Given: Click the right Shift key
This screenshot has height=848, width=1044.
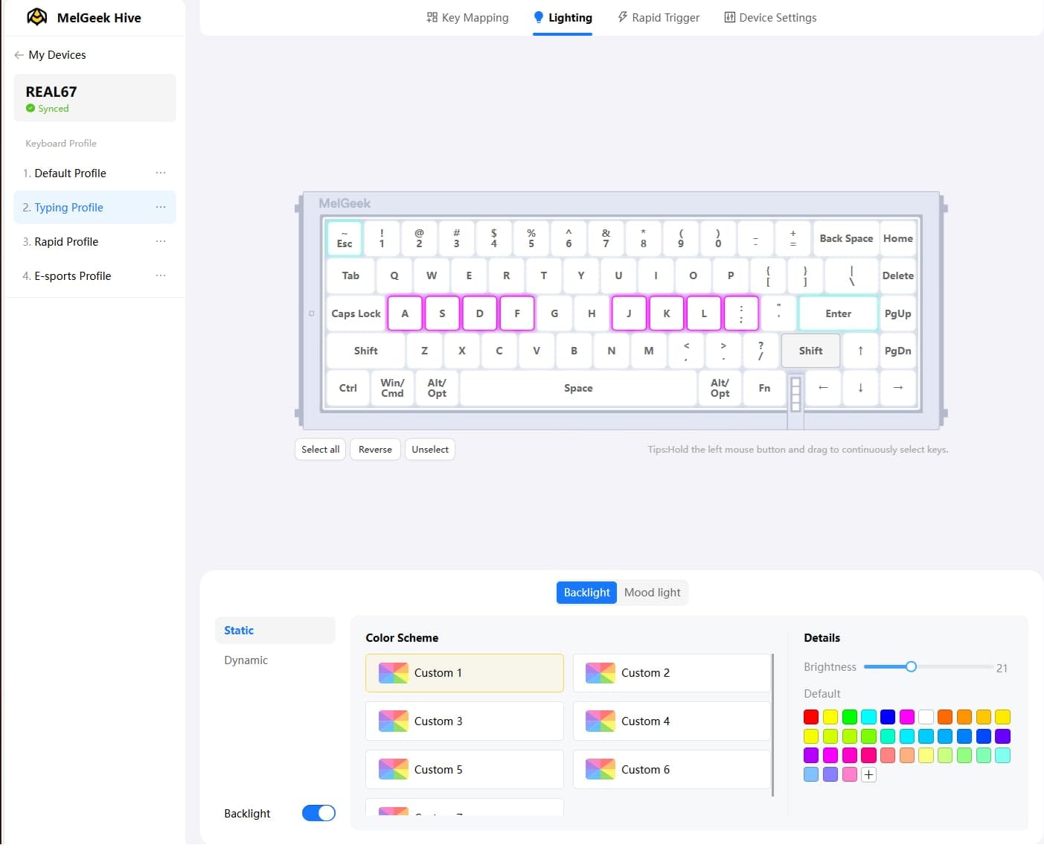Looking at the screenshot, I should [x=810, y=351].
